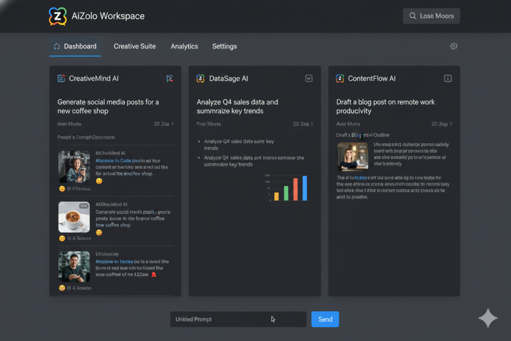Click the sparkle icon in the bottom-right corner

pyautogui.click(x=488, y=318)
